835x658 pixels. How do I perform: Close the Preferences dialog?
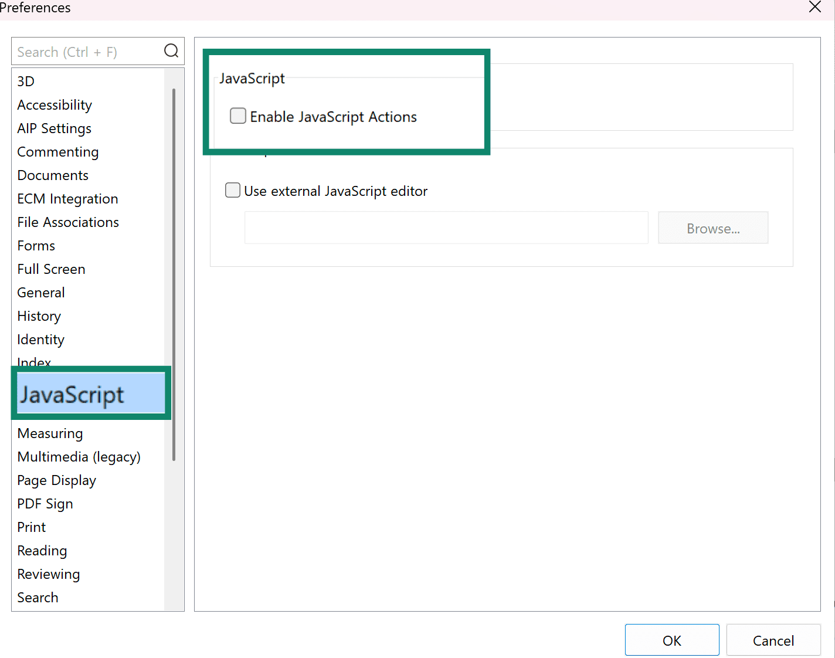point(814,7)
